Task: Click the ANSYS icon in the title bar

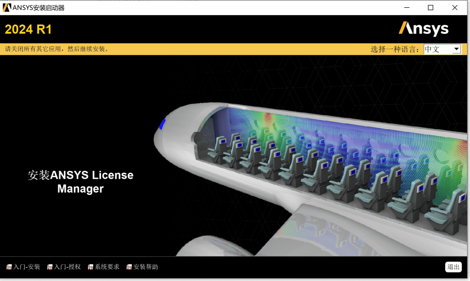Action: (6, 7)
